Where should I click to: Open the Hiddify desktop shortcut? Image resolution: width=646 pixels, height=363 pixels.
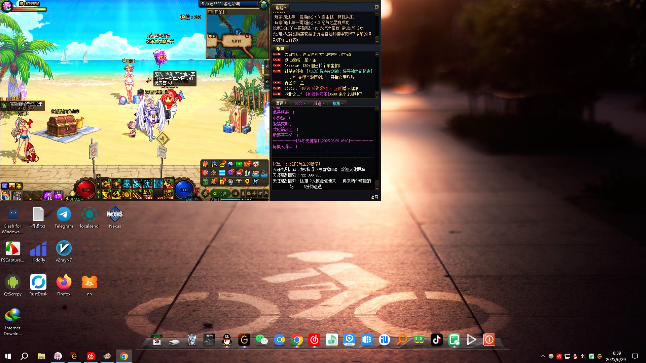coord(38,252)
